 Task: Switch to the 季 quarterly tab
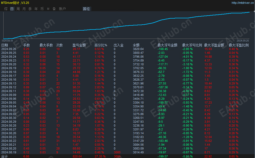pyautogui.click(x=30, y=9)
